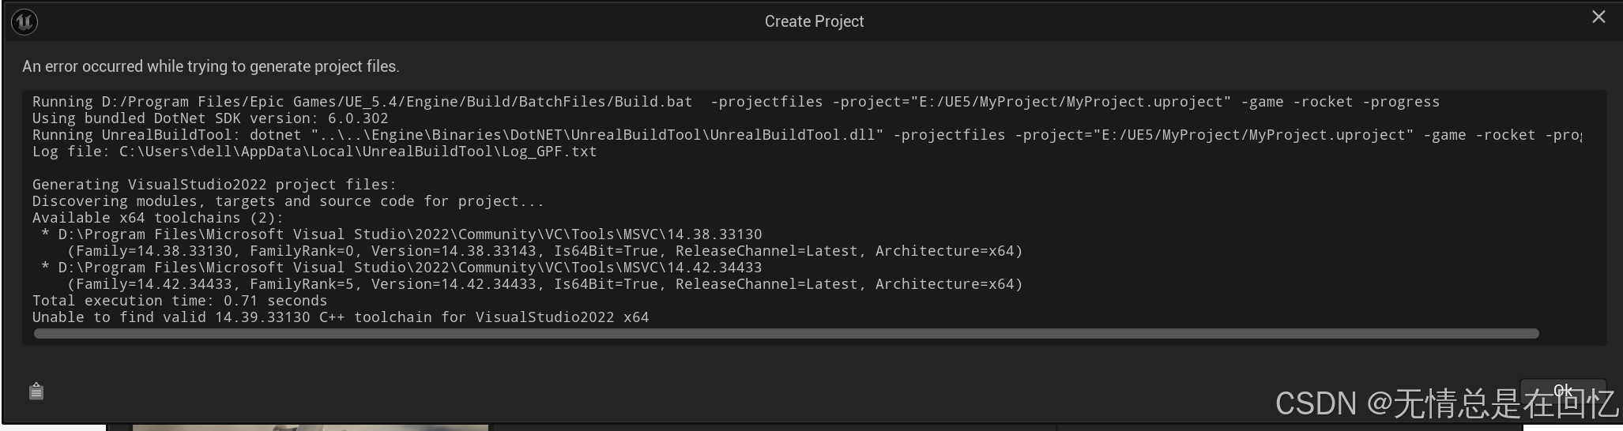1623x431 pixels.
Task: Click the 'Running D:/Program Files/Epic Games' Build.bat line
Action: [x=736, y=102]
